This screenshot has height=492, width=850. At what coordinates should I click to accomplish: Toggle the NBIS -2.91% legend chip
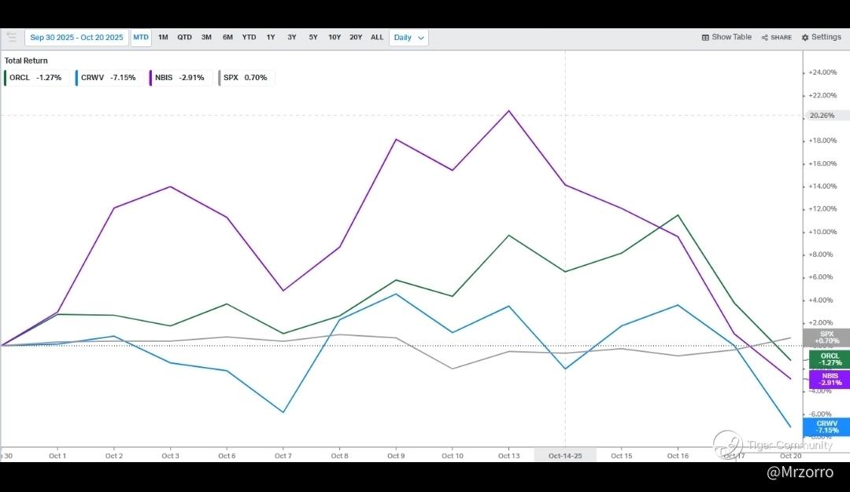coord(179,78)
